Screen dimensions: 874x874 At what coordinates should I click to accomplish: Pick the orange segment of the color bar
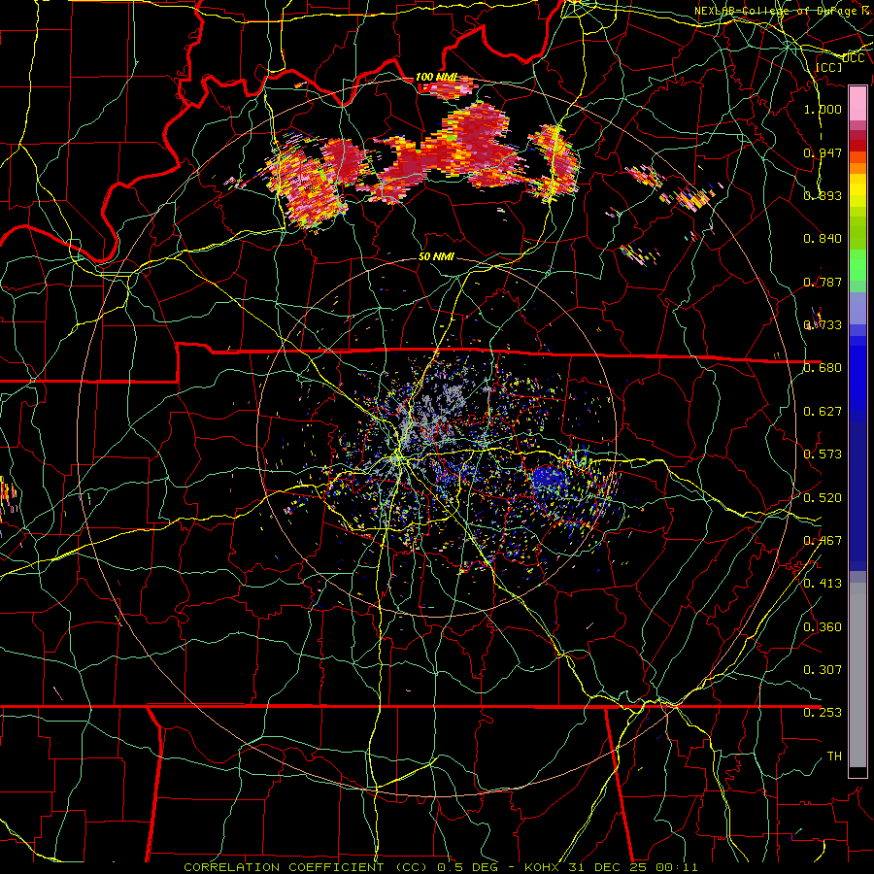click(x=857, y=167)
